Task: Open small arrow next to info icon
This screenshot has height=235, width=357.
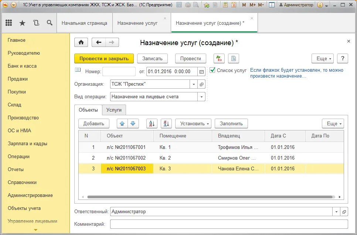Action: tap(327, 5)
